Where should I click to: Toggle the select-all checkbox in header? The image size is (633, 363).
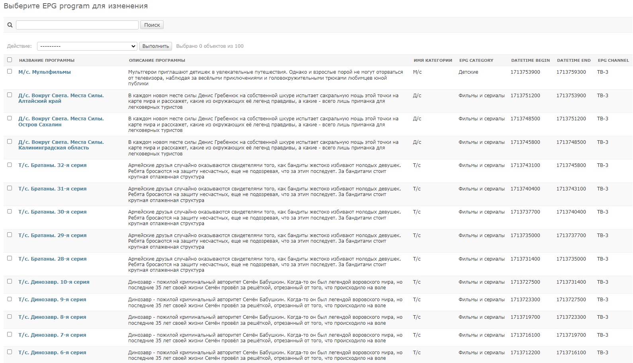pyautogui.click(x=10, y=60)
